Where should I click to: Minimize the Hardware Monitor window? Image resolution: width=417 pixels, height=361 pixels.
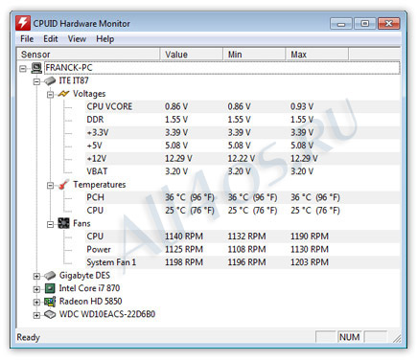point(341,24)
